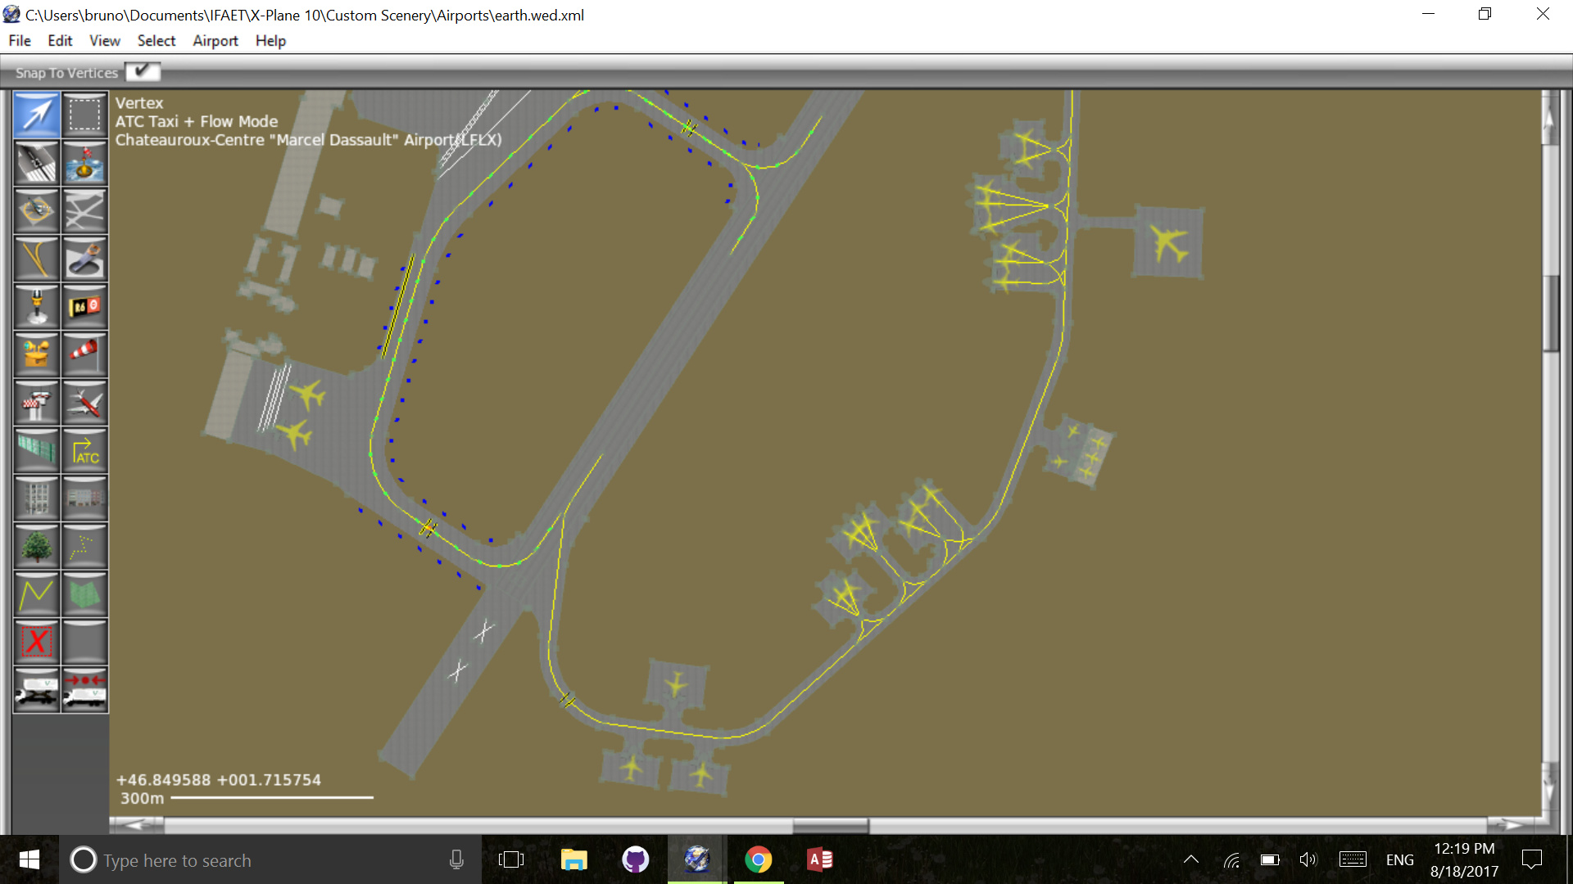Pick the Forest tree tool

coord(36,547)
